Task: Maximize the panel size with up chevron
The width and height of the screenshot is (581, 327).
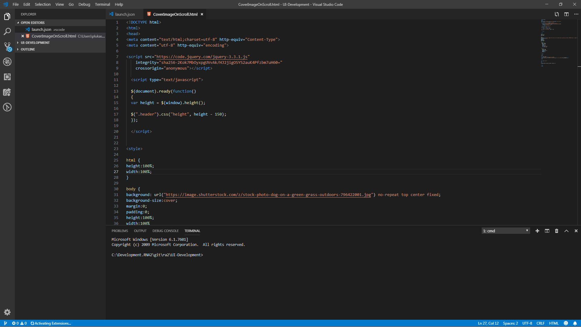Action: pos(566,231)
